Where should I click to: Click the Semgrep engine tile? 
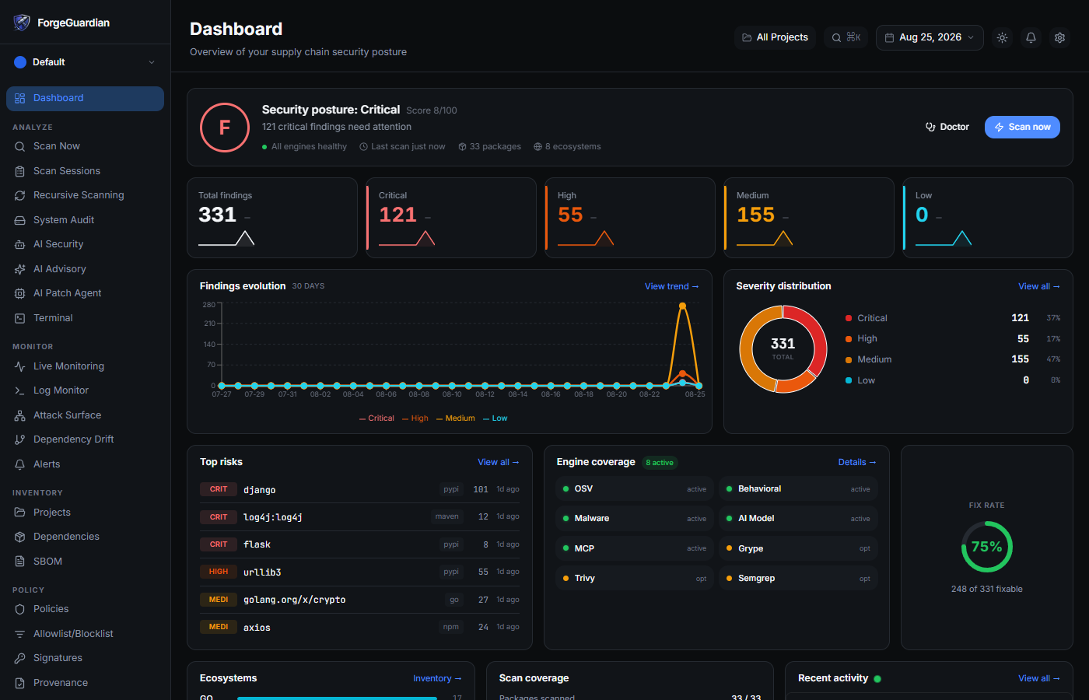798,579
